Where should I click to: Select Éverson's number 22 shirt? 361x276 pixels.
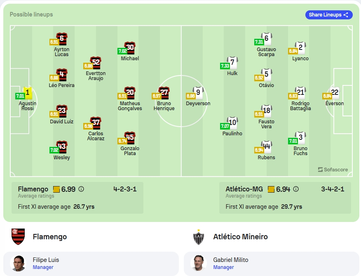pyautogui.click(x=335, y=93)
